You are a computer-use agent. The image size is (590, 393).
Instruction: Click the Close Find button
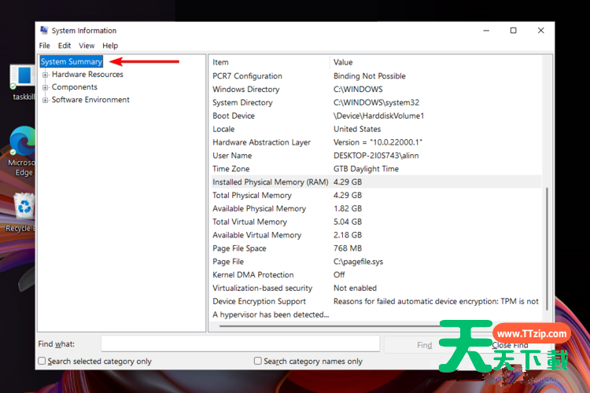click(510, 345)
